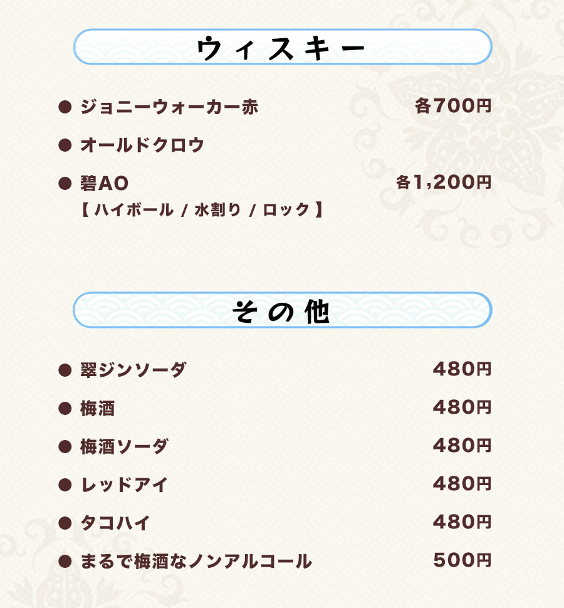
Task: Select レッドアイ menu item
Action: coord(124,485)
